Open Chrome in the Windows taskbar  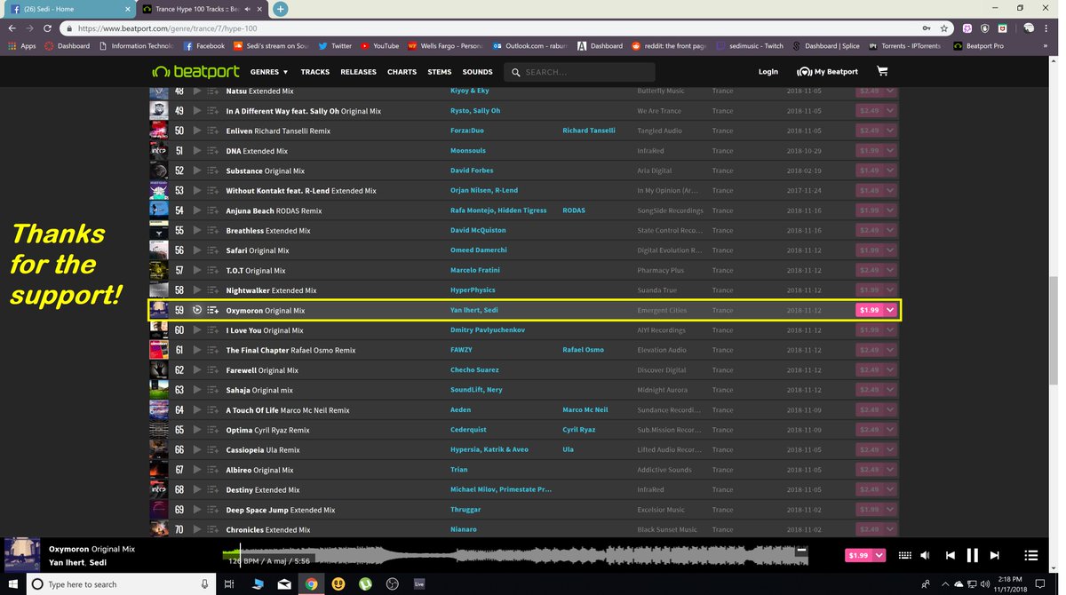click(x=311, y=584)
